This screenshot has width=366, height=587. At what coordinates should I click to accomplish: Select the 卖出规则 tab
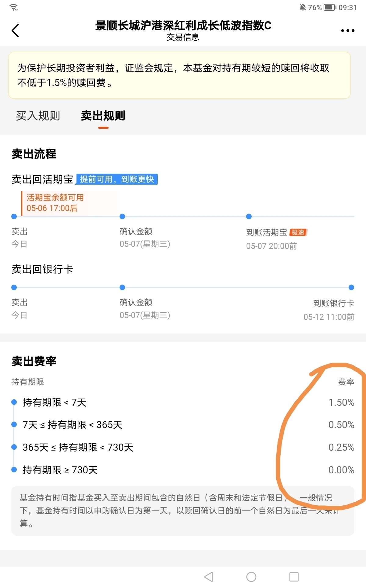coord(103,116)
